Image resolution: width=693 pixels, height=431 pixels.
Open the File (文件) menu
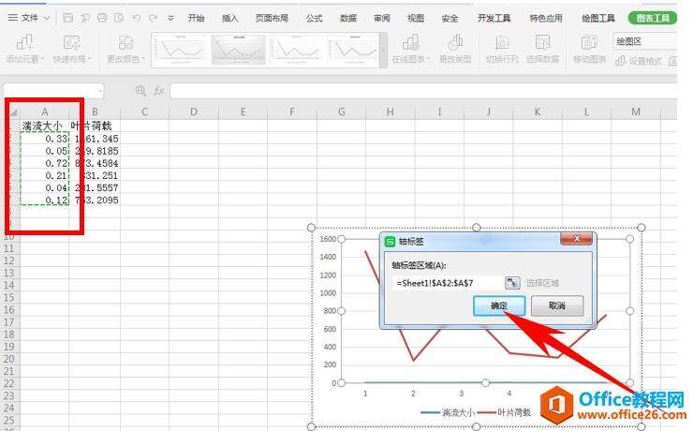[30, 18]
